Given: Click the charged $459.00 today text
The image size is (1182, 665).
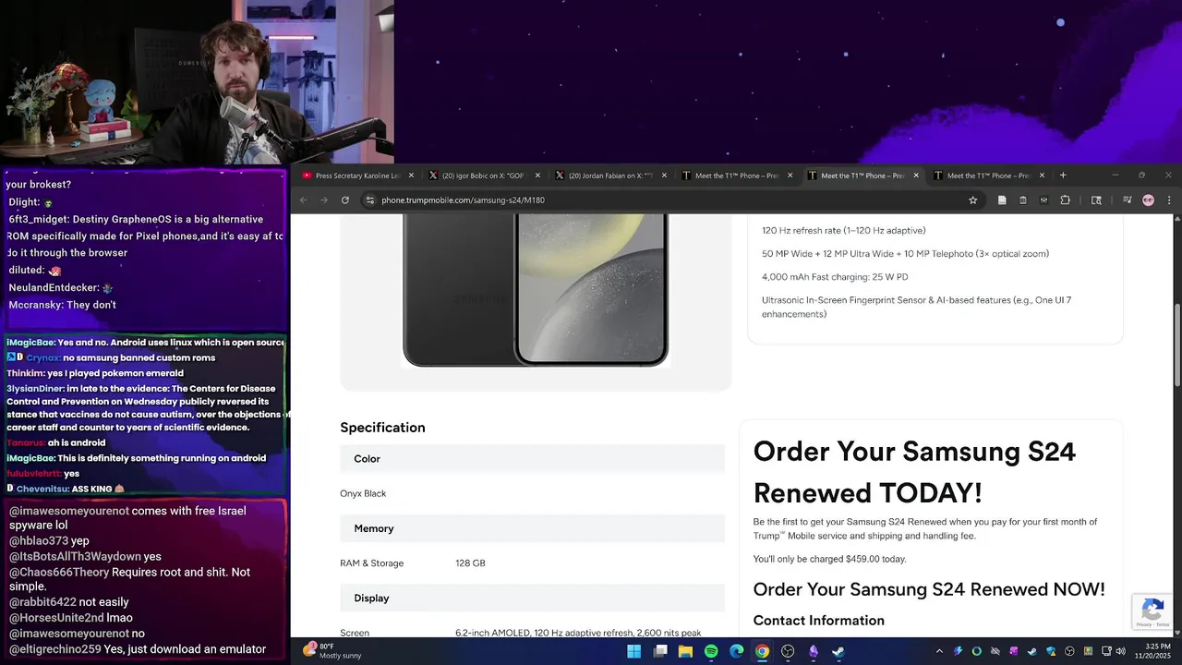Looking at the screenshot, I should pyautogui.click(x=829, y=559).
